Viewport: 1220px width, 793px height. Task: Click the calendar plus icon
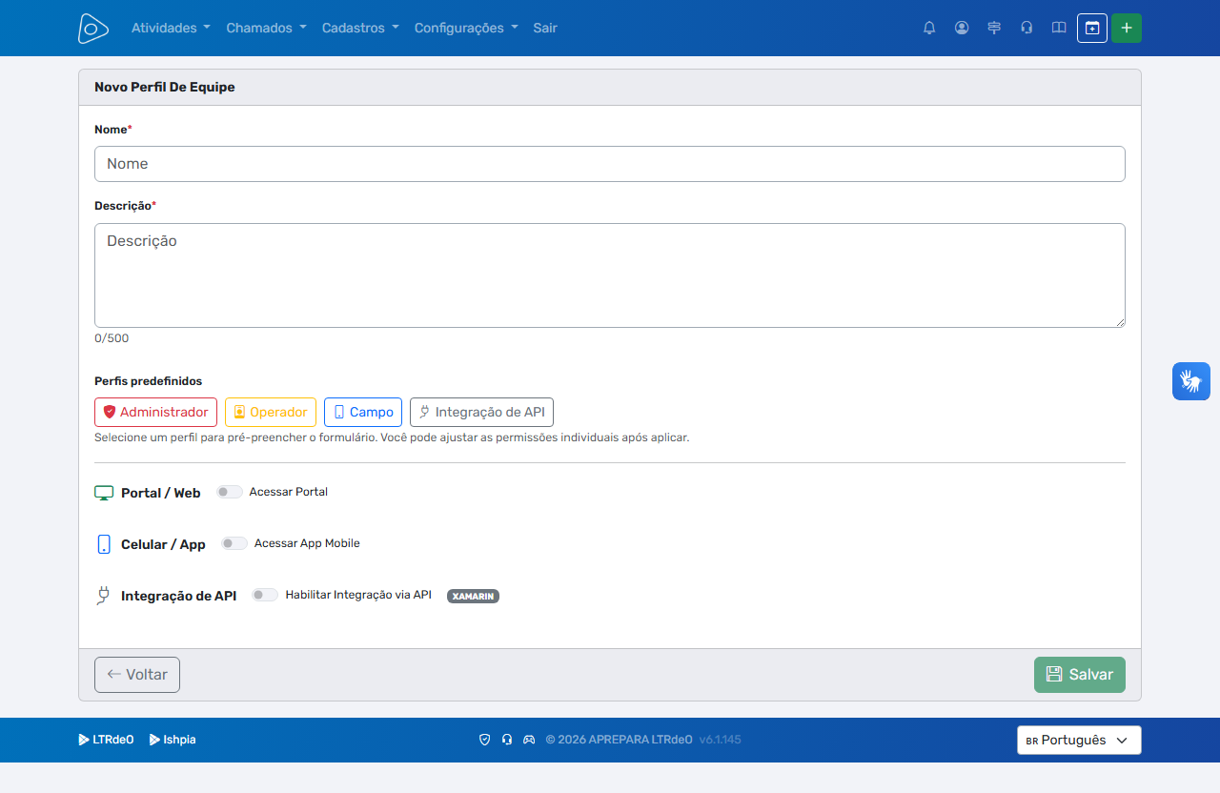[x=1092, y=28]
